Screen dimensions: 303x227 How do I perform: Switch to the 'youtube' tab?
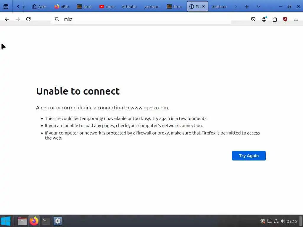click(152, 7)
